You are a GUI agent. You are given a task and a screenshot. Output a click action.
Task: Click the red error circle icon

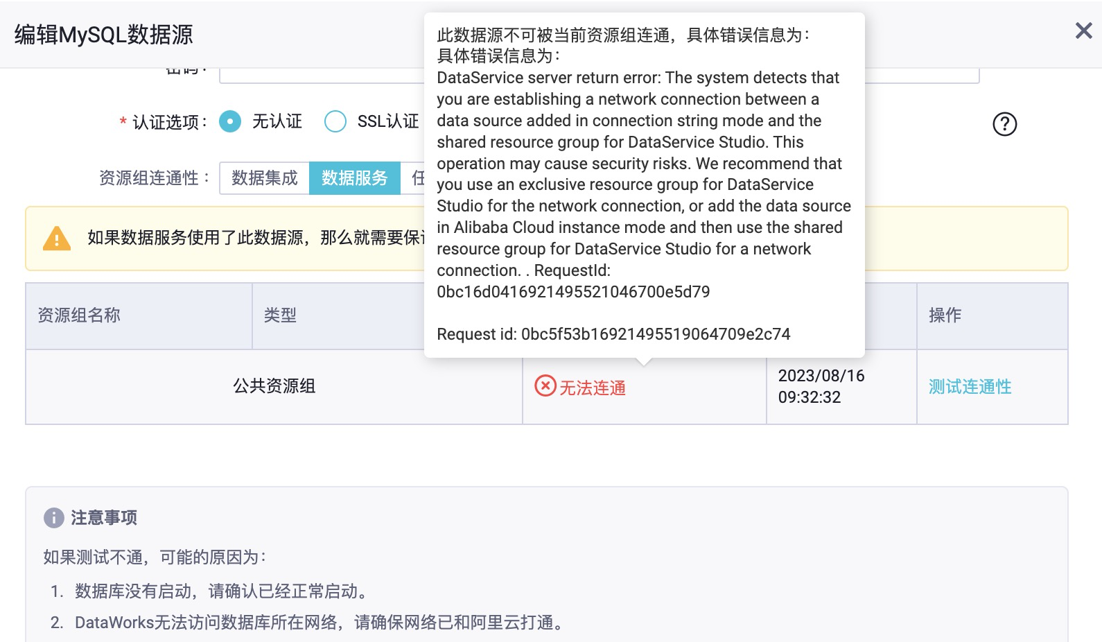click(x=545, y=385)
